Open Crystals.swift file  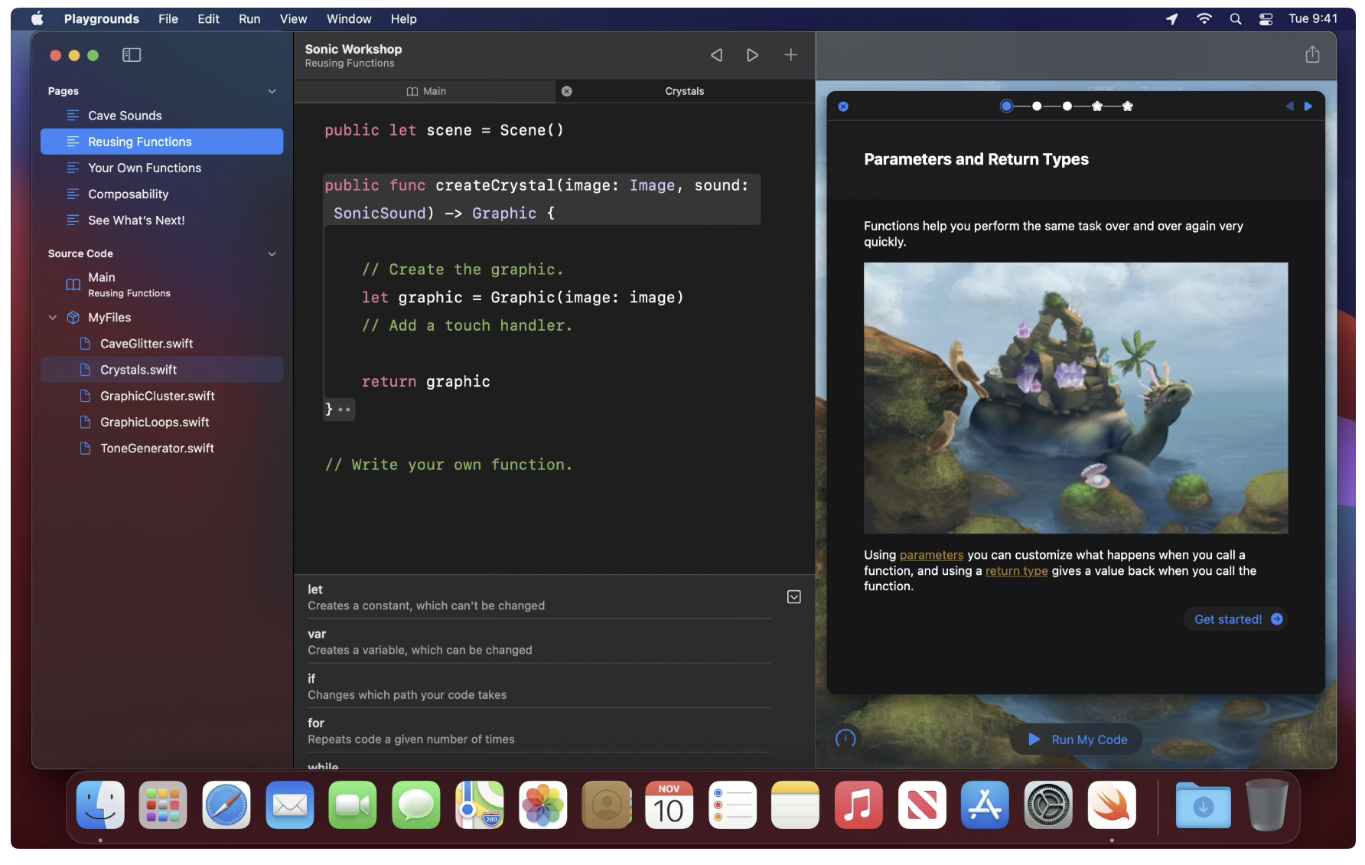point(161,370)
